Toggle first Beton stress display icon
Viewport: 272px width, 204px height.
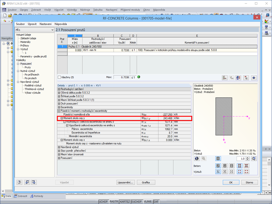coord(218,166)
